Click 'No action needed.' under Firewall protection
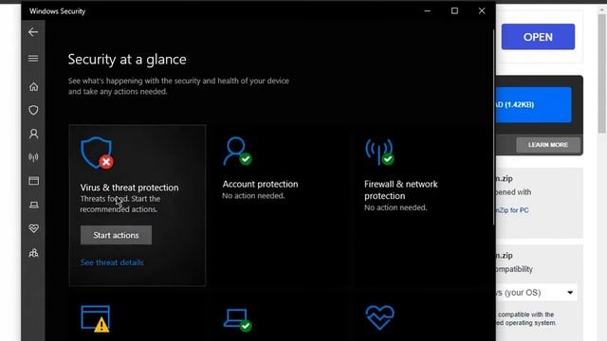The width and height of the screenshot is (607, 341). pyautogui.click(x=395, y=207)
